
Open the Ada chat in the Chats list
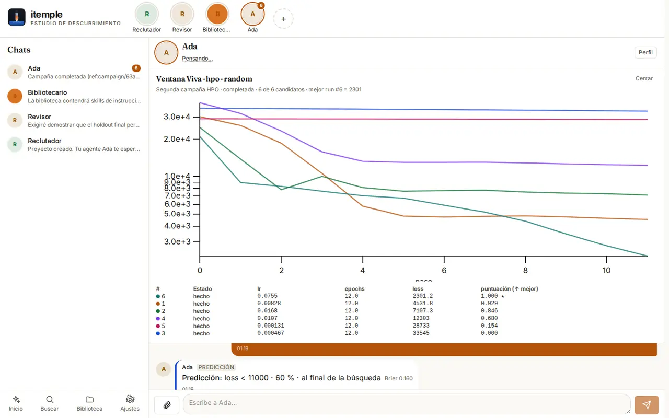click(74, 72)
